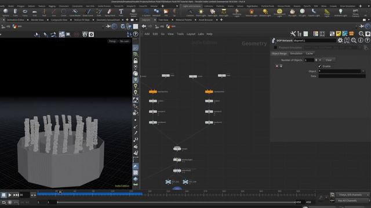The image size is (371, 208).
Task: Select the Spray Paint shelf tool
Action: [110, 12]
